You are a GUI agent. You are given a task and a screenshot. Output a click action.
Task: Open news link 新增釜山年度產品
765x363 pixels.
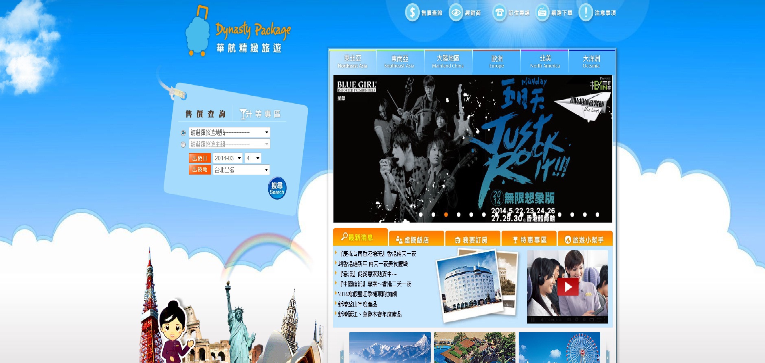coord(357,304)
